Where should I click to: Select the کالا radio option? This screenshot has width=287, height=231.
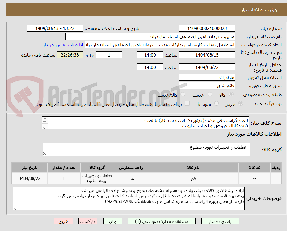coord(231,95)
